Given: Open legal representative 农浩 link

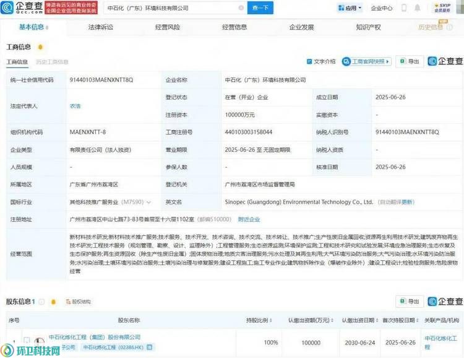Looking at the screenshot, I should point(75,106).
